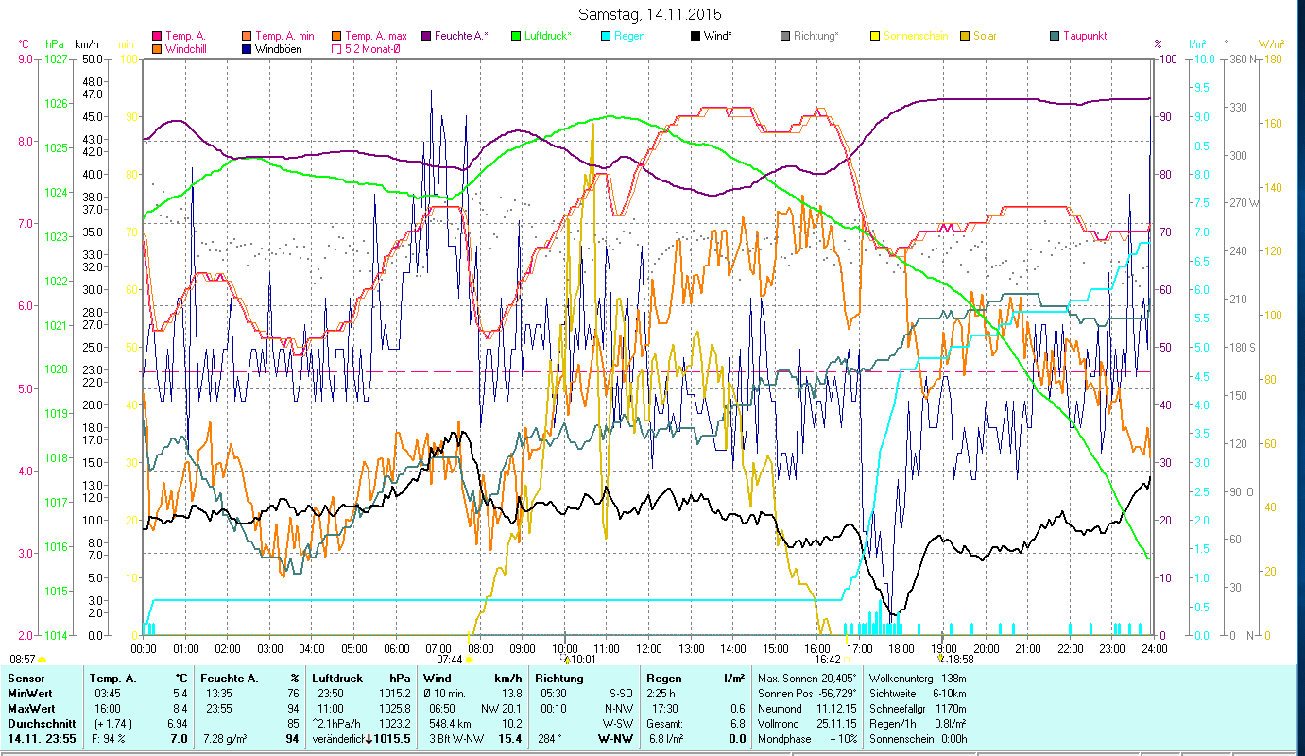Click the Durchschnitt row label
Screen dimensions: 1305x756
point(40,723)
